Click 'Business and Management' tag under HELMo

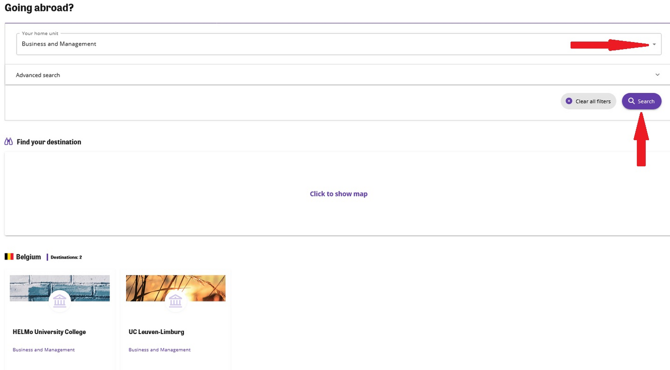(x=43, y=350)
